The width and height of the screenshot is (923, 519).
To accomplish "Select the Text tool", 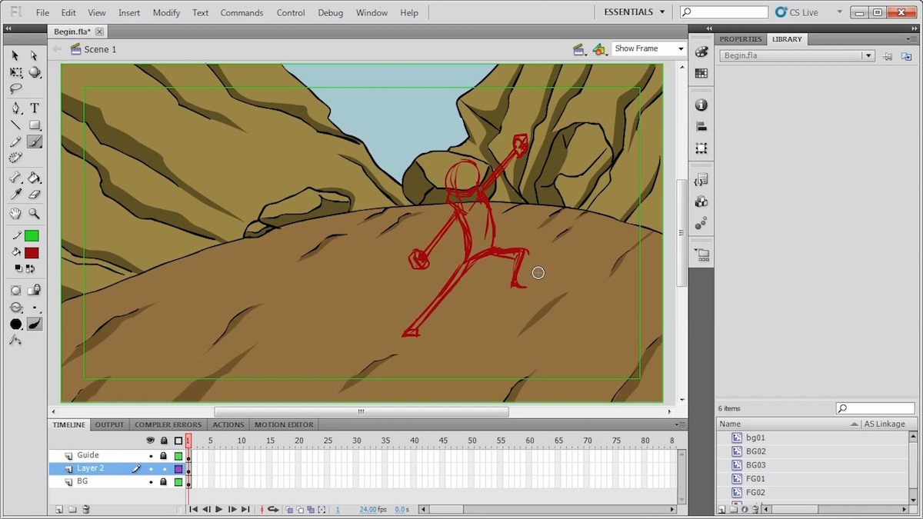I will tap(35, 108).
